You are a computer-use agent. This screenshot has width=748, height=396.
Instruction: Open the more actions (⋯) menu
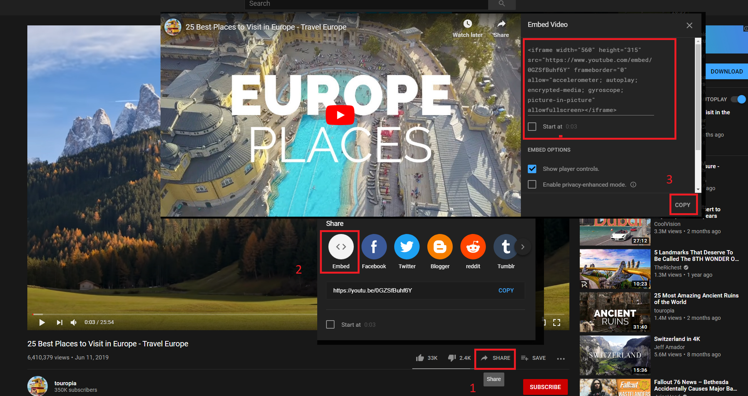pyautogui.click(x=561, y=358)
